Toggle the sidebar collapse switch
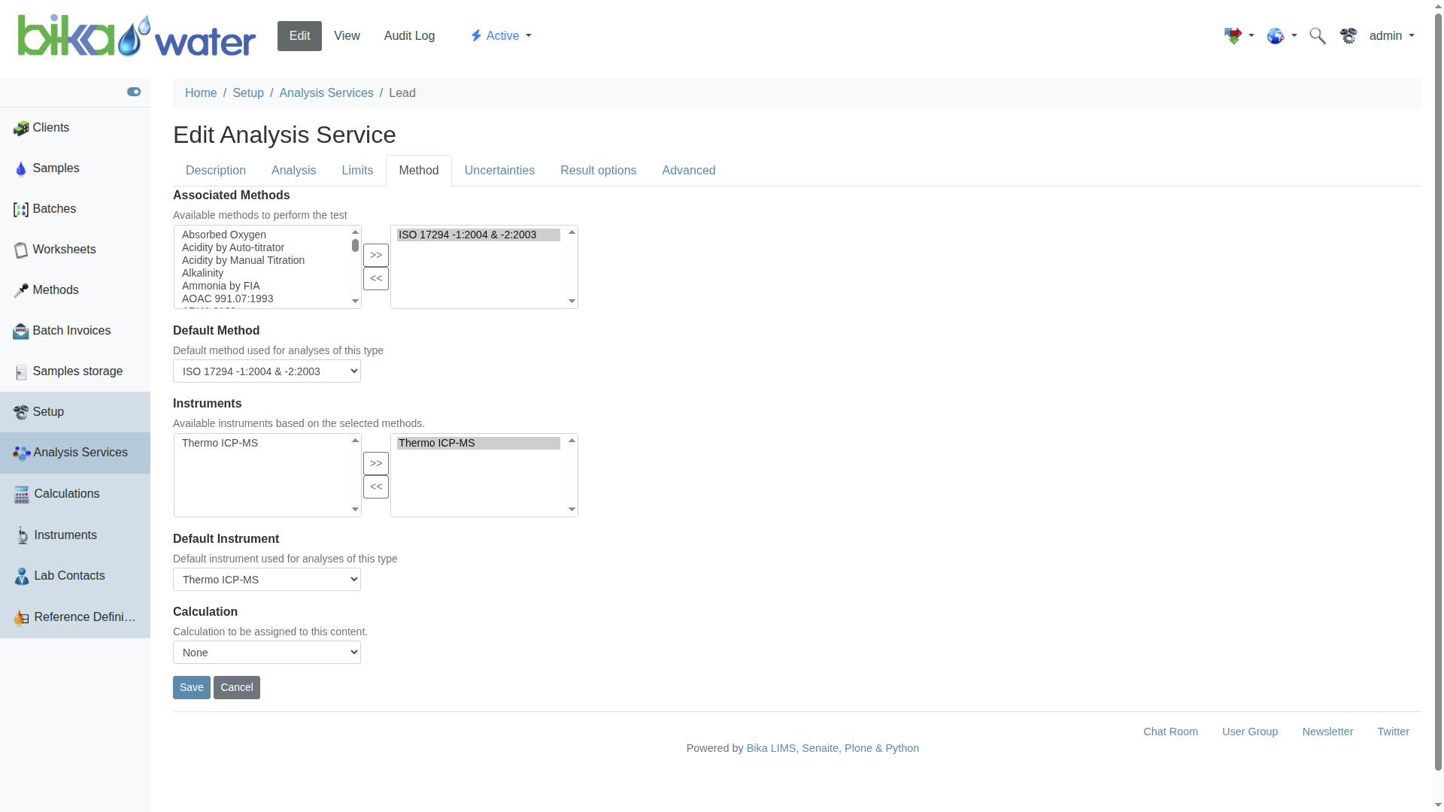Screen dimensions: 1444x812 coord(134,92)
